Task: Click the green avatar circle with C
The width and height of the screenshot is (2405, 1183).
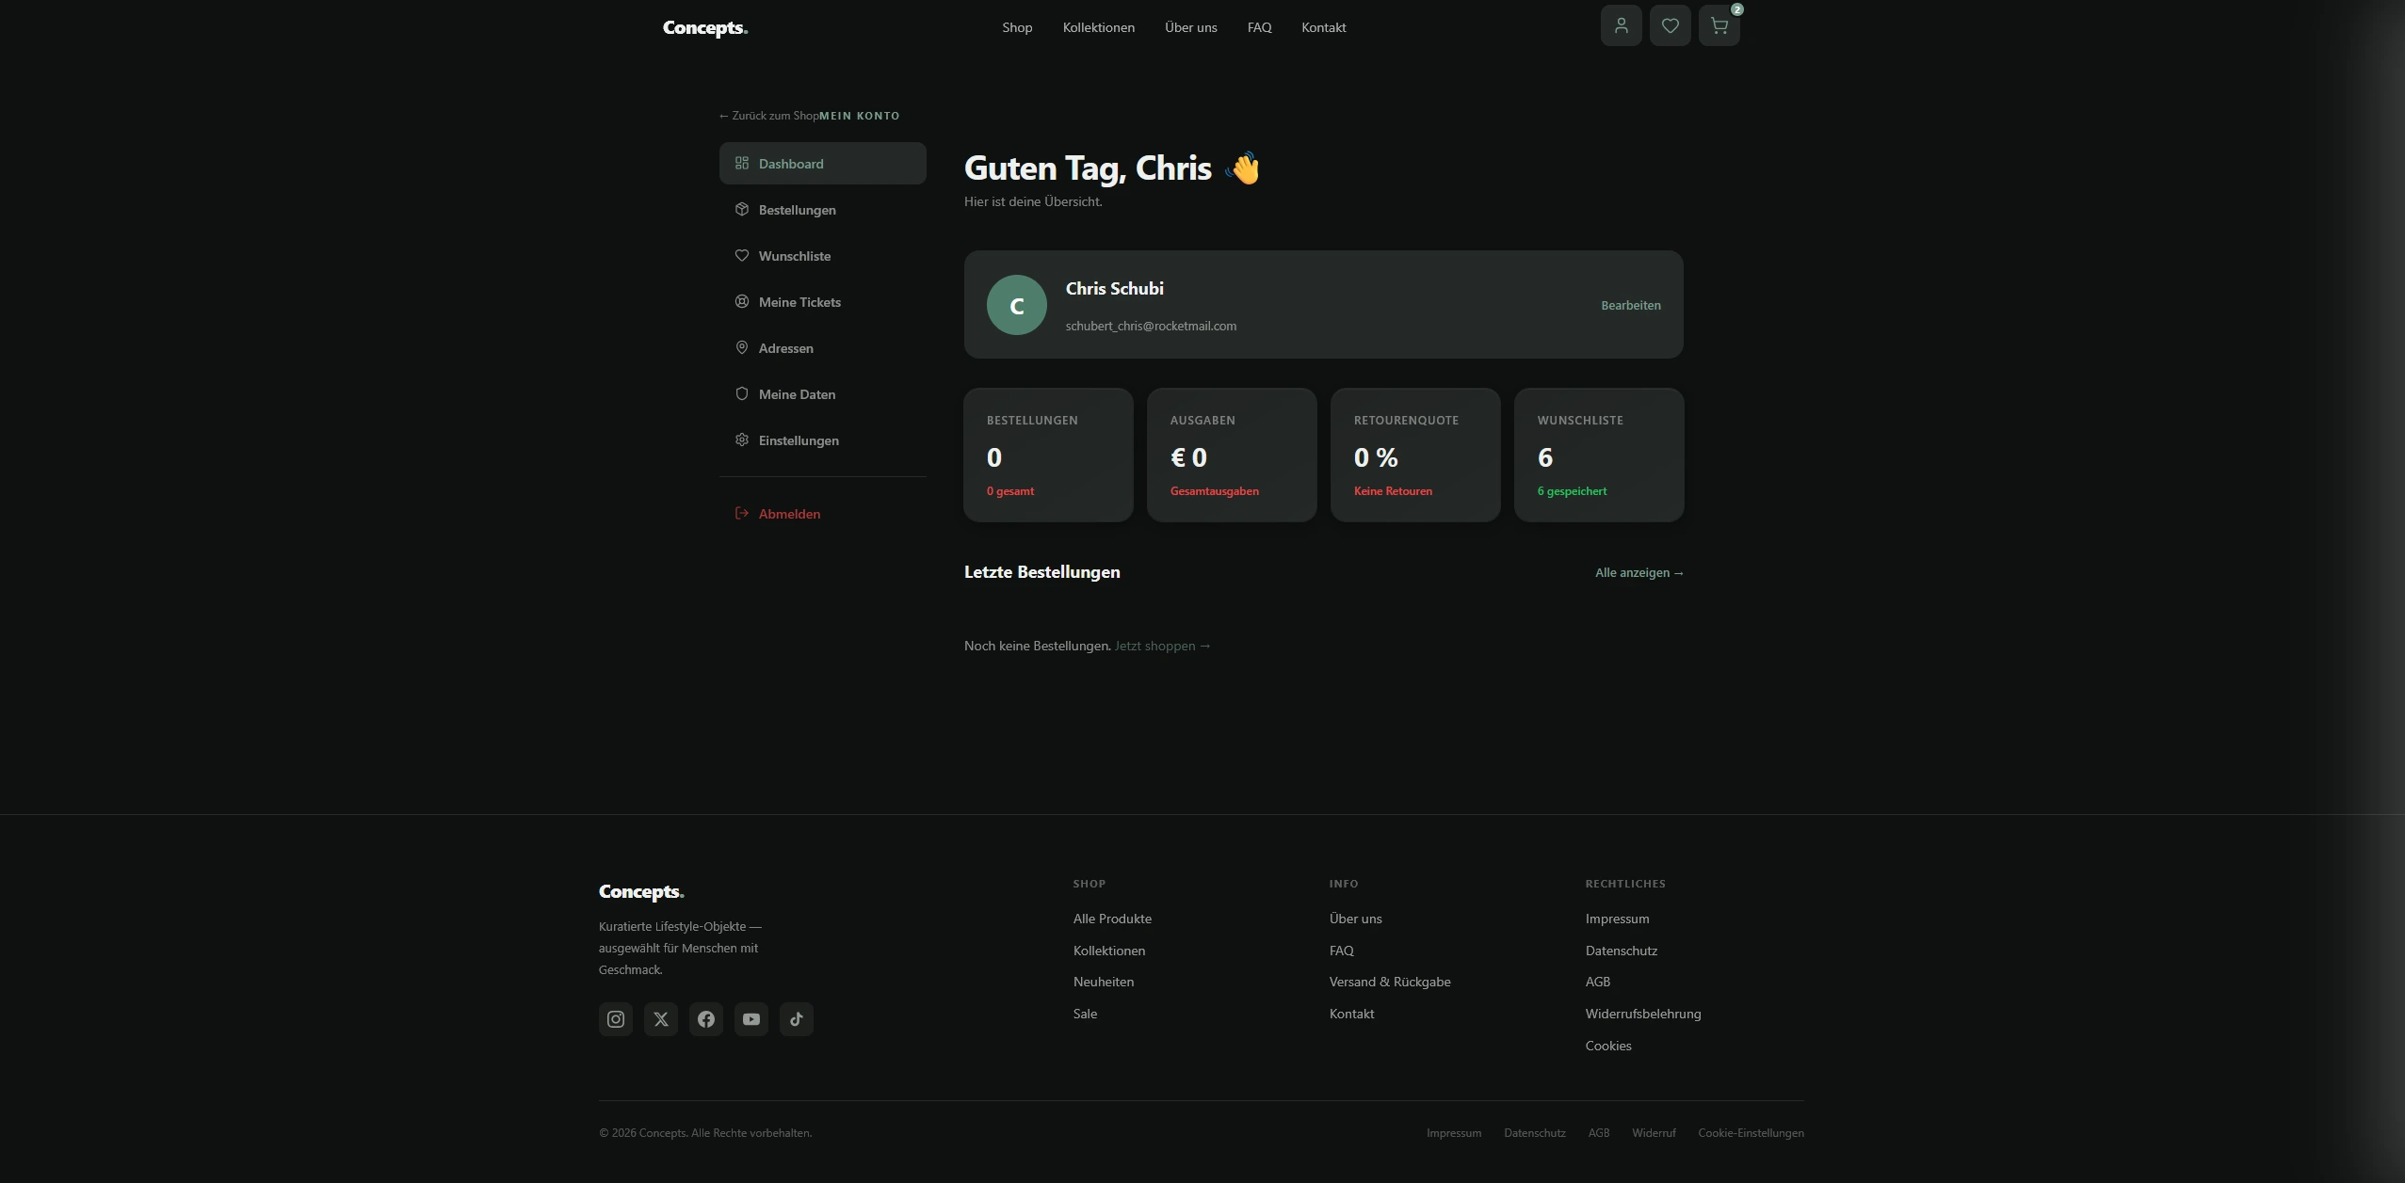Action: click(x=1017, y=305)
